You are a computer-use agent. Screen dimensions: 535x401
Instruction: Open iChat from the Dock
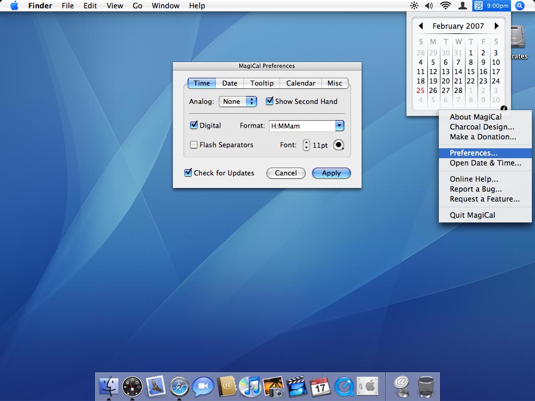click(x=203, y=387)
